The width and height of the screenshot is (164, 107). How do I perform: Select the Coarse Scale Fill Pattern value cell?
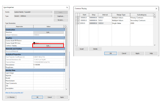(48, 40)
